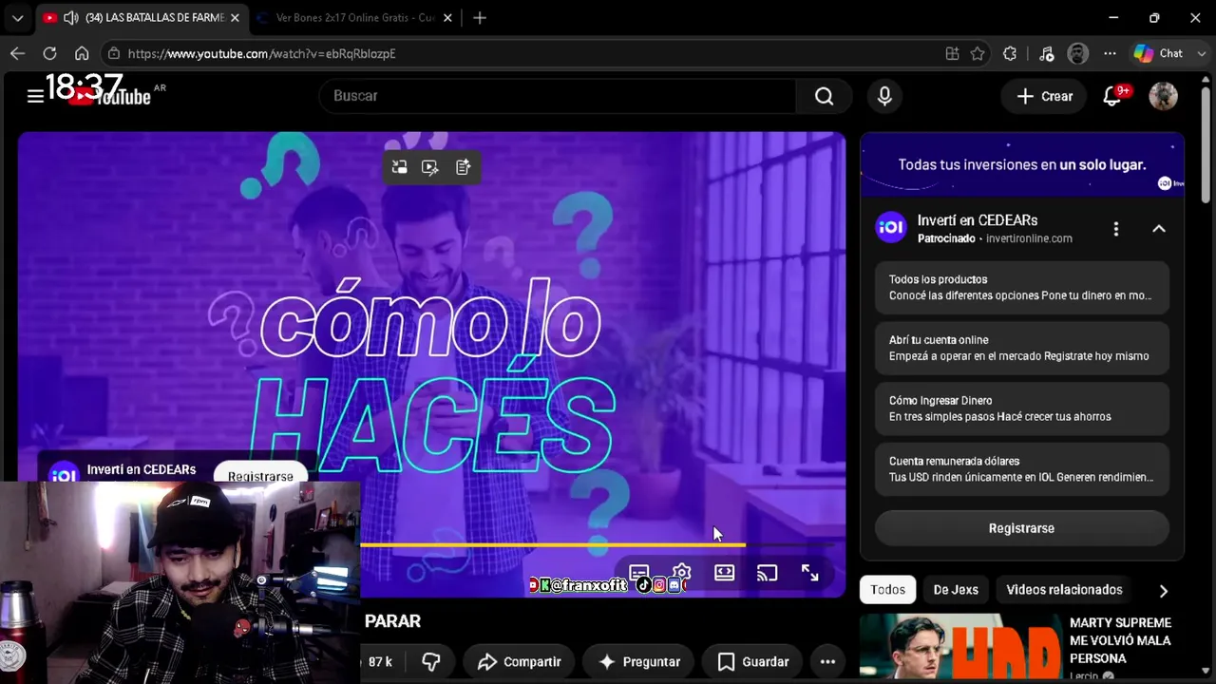Collapse the Invertí en CEDEARs ad panel
1216x684 pixels.
click(1159, 229)
